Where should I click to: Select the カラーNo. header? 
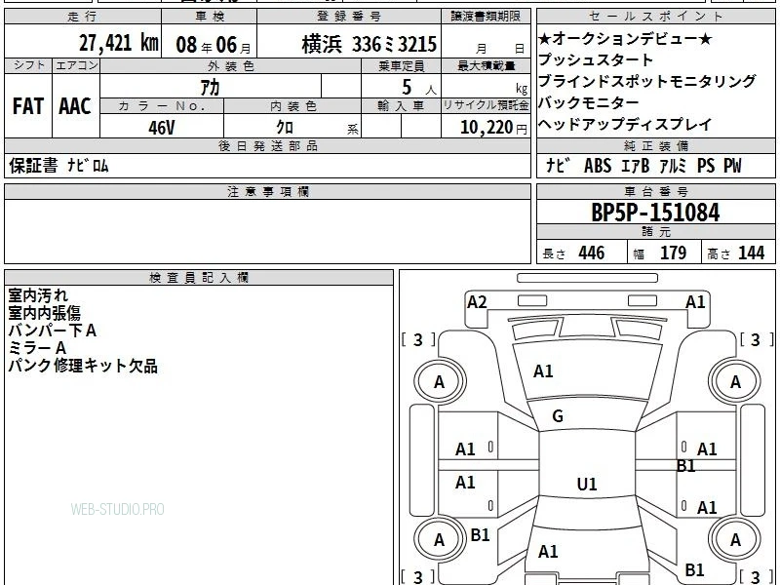coord(162,106)
